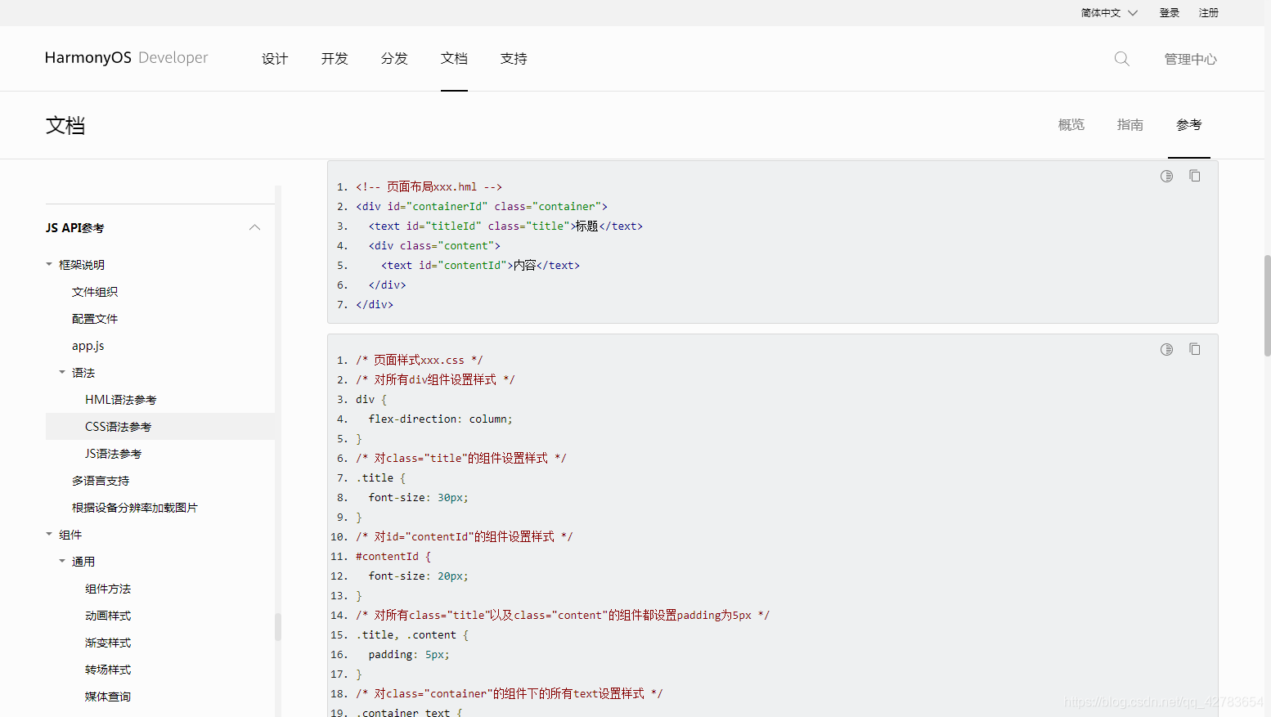Open the 开发 nav menu
Viewport: 1271px width, 717px height.
pyautogui.click(x=335, y=59)
